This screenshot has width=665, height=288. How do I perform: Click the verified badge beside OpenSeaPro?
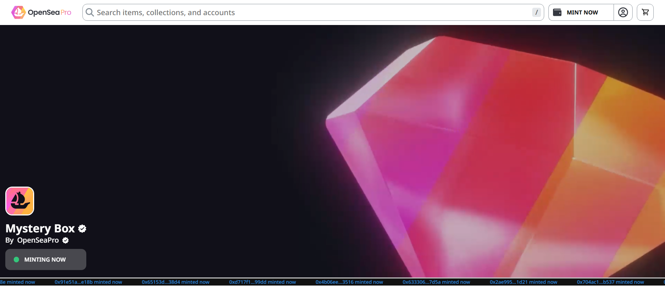(x=66, y=240)
